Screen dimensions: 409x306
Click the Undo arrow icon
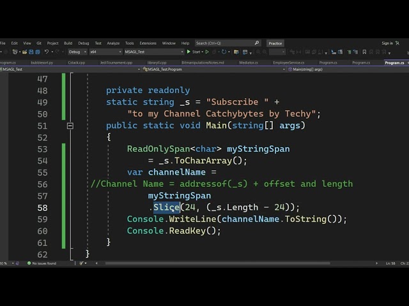point(47,52)
